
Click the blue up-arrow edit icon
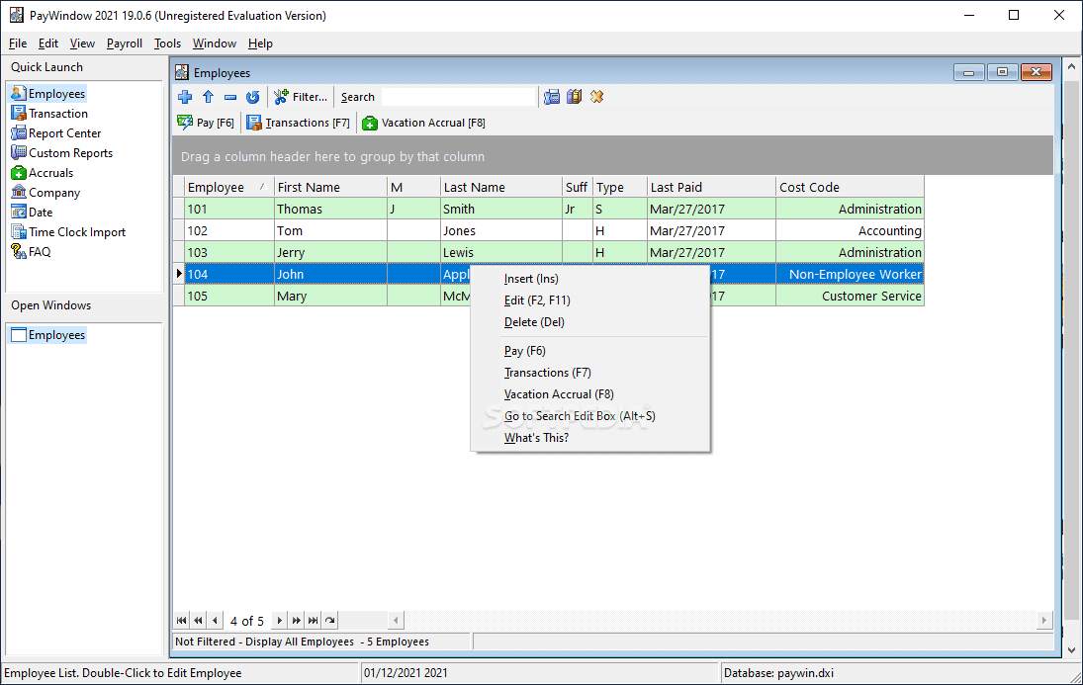tap(208, 97)
